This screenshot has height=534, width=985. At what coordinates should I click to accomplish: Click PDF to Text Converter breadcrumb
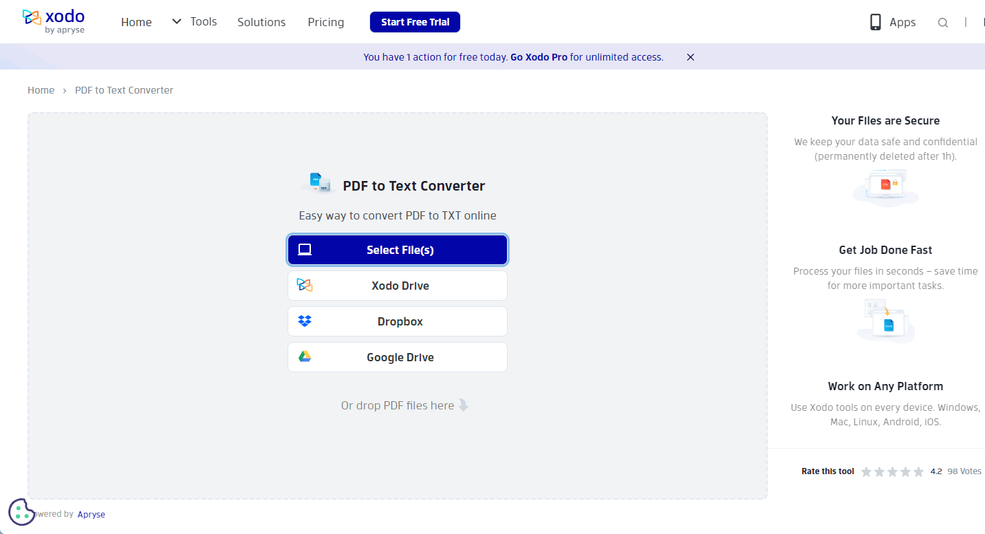[x=124, y=90]
